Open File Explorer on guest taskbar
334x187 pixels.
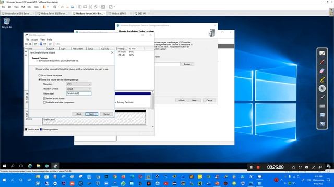(x=38, y=166)
